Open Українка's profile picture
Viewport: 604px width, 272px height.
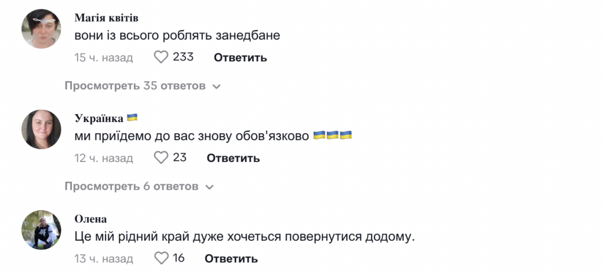point(41,130)
